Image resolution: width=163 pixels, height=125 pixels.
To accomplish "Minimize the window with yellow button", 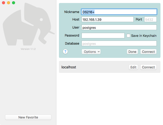I will click(x=9, y=3).
